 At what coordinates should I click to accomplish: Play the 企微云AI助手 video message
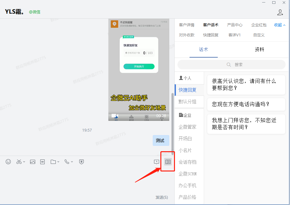tap(139, 70)
